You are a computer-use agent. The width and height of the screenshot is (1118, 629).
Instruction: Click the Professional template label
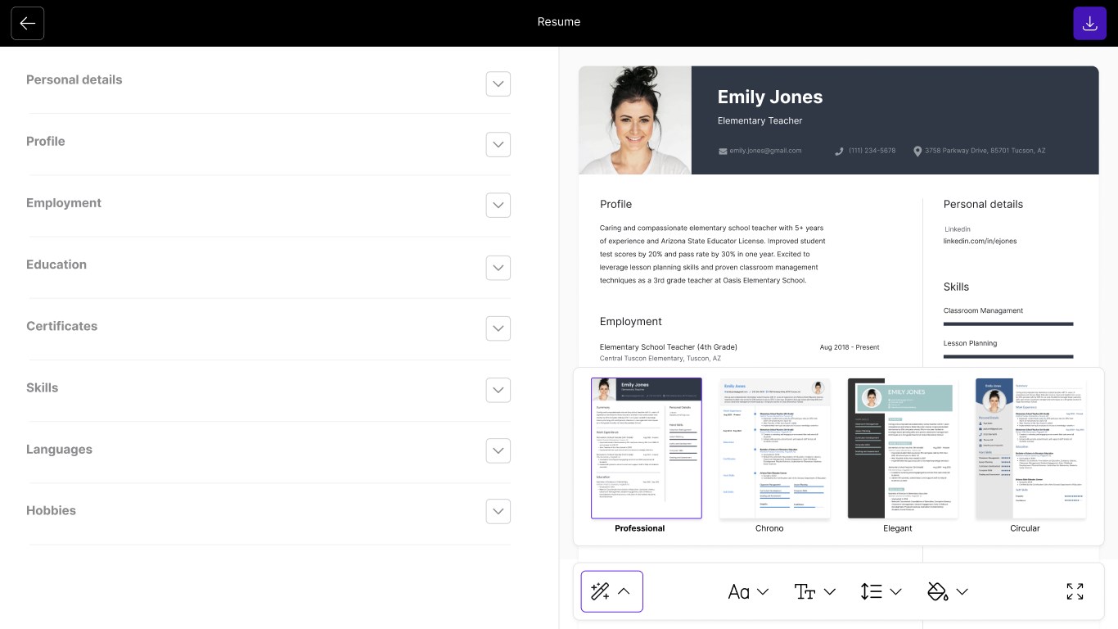[639, 528]
